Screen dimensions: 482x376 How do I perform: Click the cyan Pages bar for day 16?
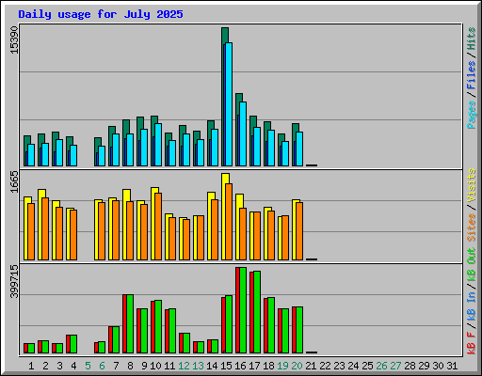[243, 133]
